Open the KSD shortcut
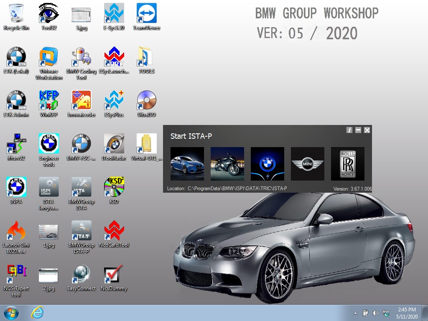This screenshot has width=428, height=321. coord(114,190)
